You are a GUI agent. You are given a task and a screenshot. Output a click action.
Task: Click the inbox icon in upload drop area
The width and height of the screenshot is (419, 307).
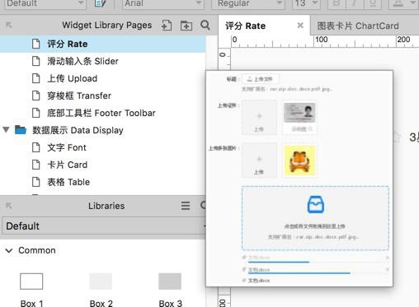click(316, 204)
